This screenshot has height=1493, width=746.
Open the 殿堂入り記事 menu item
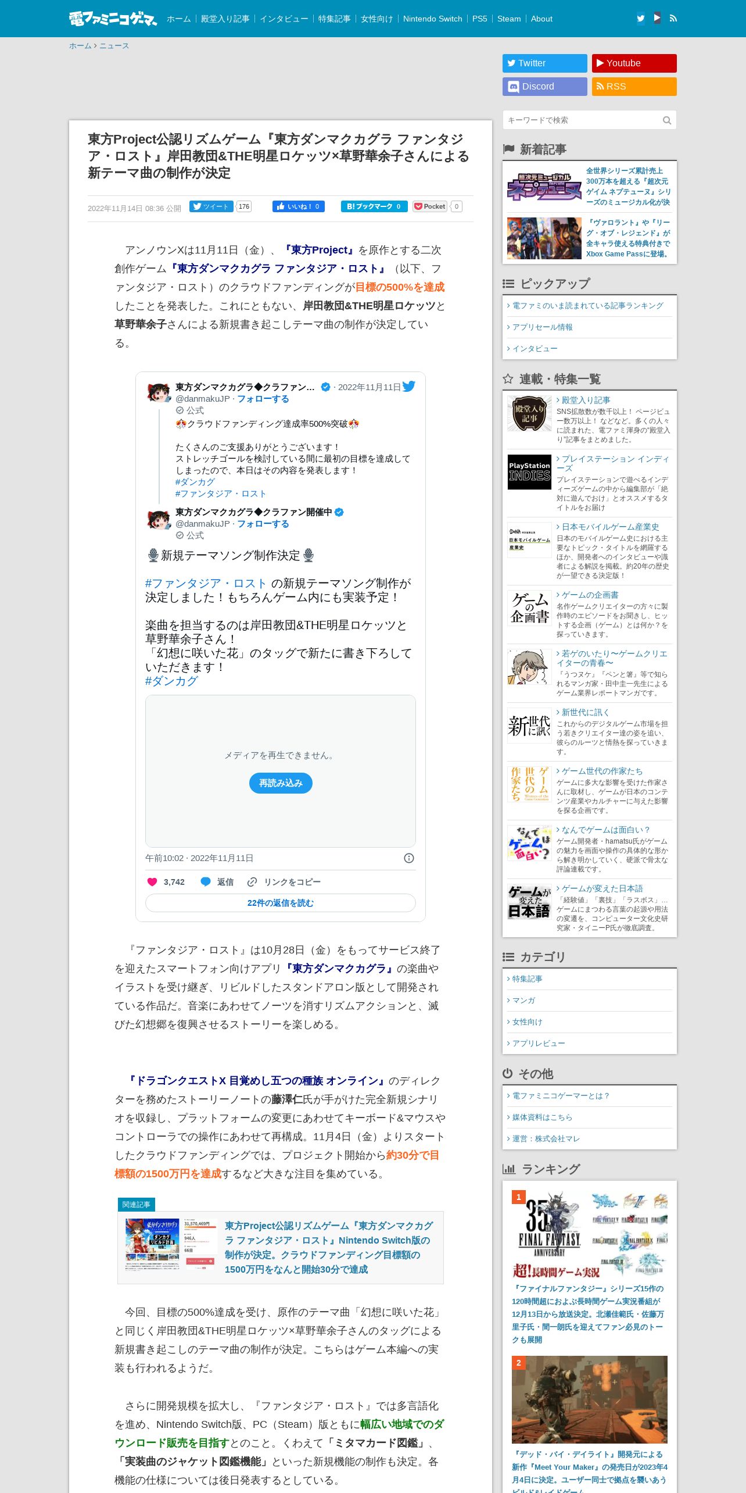225,19
